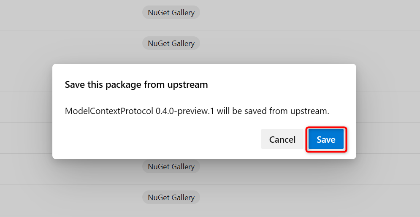Cancel the save package dialog

[x=282, y=139]
